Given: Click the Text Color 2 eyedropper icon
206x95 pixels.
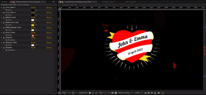Looking at the screenshot, I should click(36, 15).
